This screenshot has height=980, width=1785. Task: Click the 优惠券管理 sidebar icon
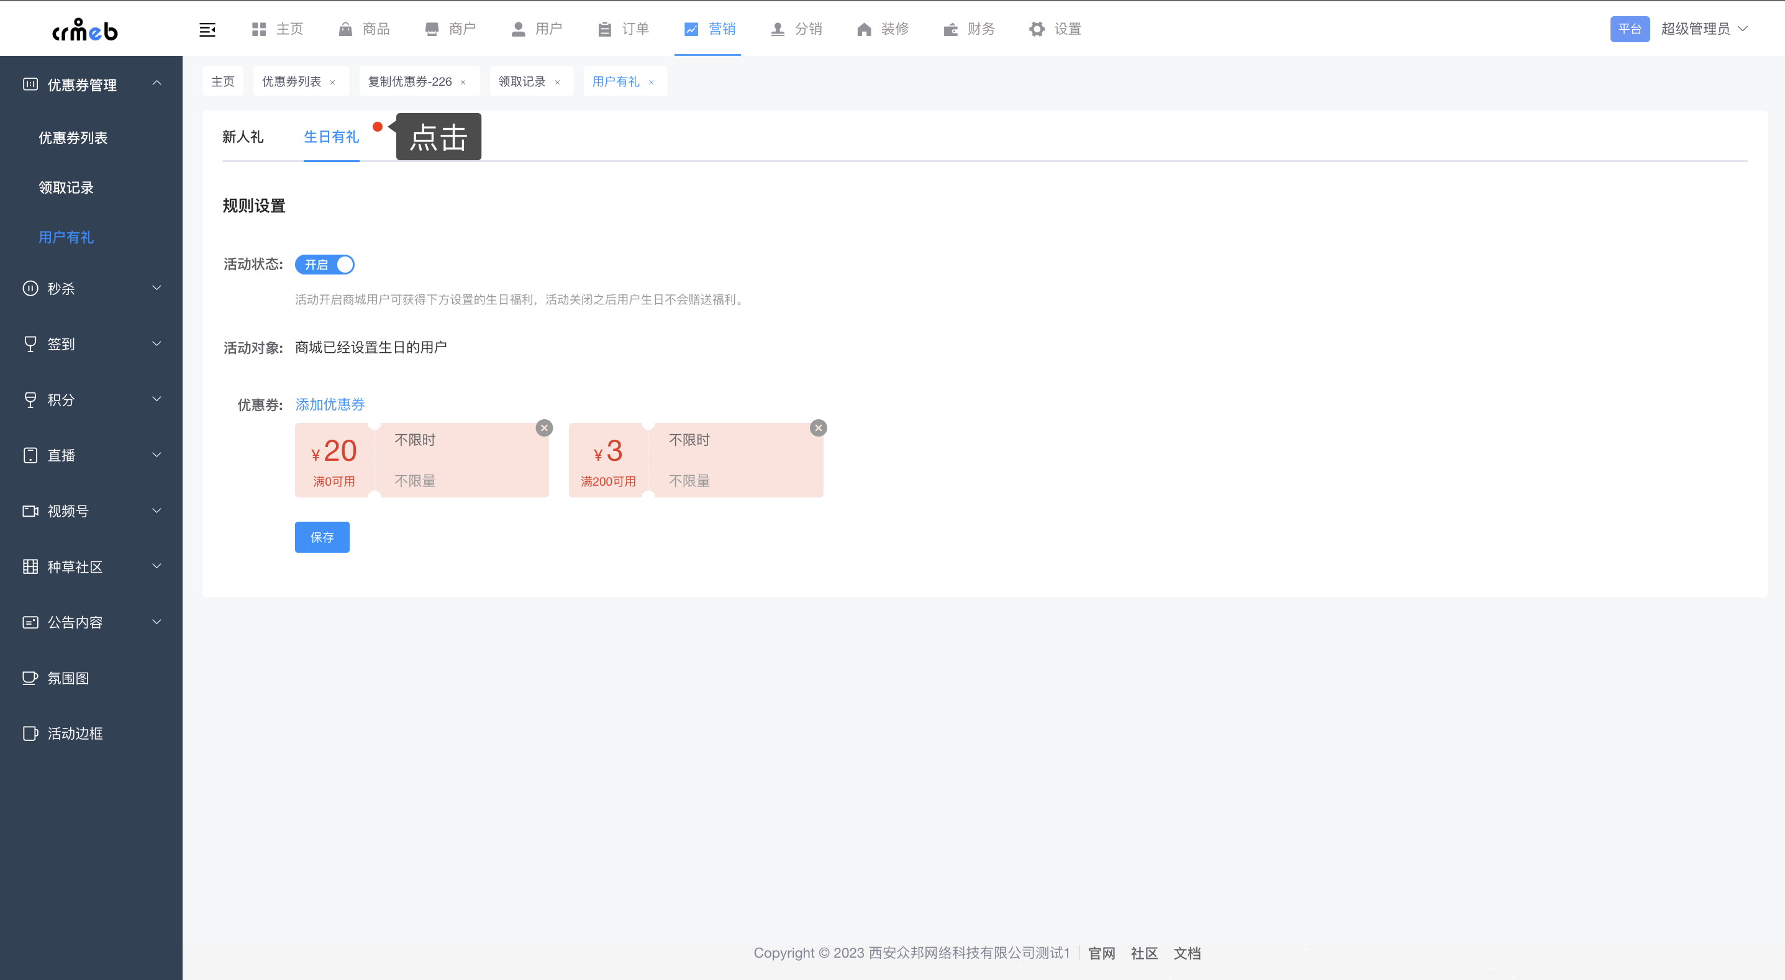tap(30, 84)
